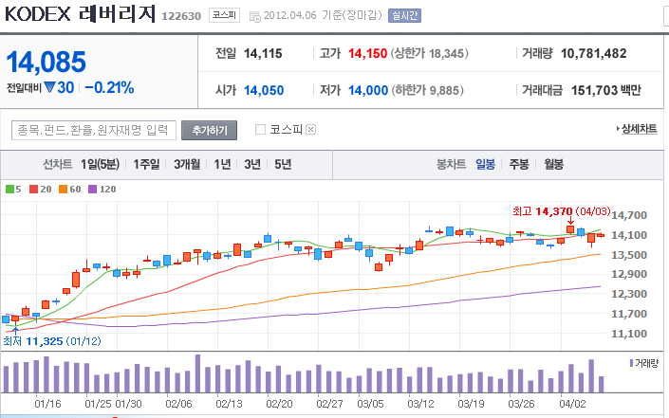Select the 1일(5분) line chart tab
The width and height of the screenshot is (669, 418).
[x=100, y=164]
